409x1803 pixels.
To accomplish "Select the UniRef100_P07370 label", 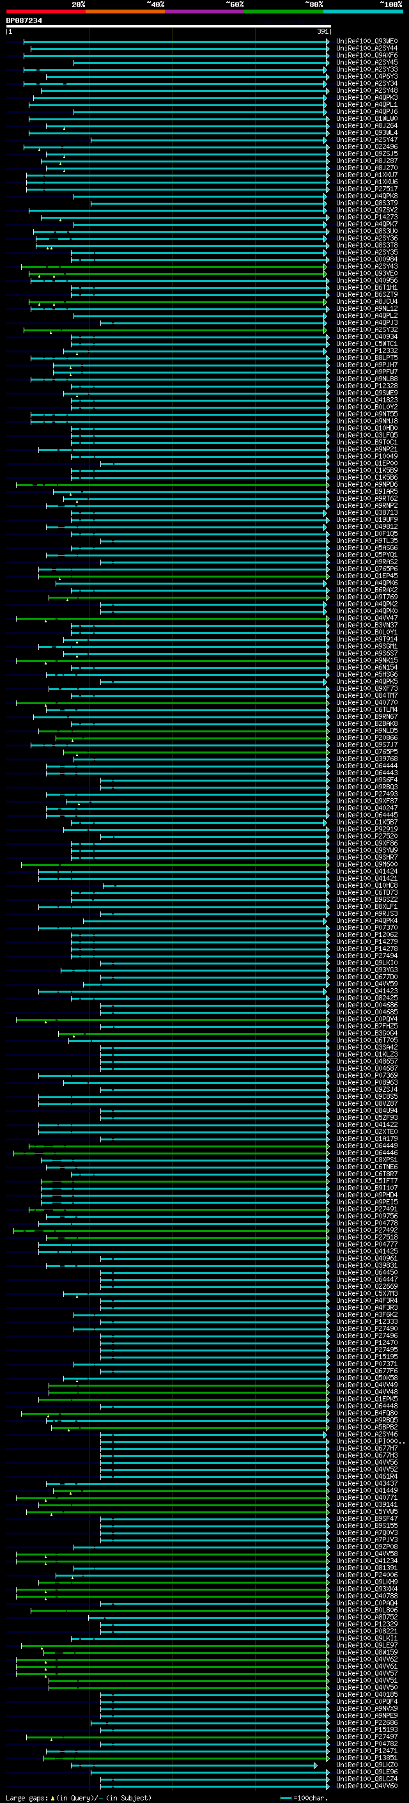I will pos(366,928).
